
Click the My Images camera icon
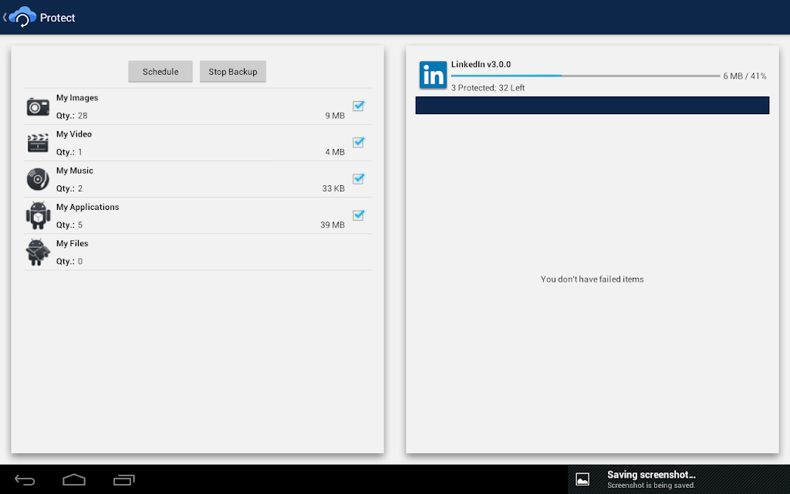click(x=38, y=107)
